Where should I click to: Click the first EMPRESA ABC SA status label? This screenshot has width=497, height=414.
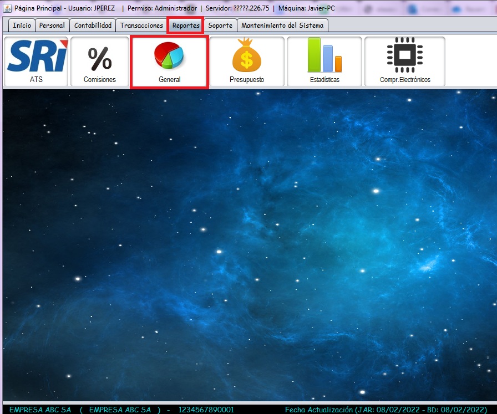coord(40,409)
